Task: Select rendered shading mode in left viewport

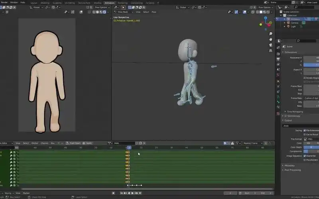Action: tap(104, 12)
